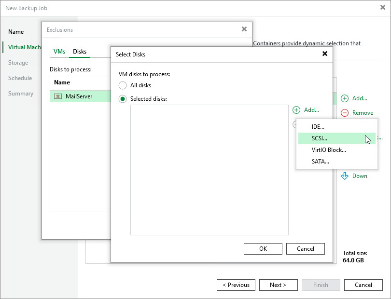The image size is (391, 299).
Task: Close the Exclusions dialog
Action: [244, 29]
